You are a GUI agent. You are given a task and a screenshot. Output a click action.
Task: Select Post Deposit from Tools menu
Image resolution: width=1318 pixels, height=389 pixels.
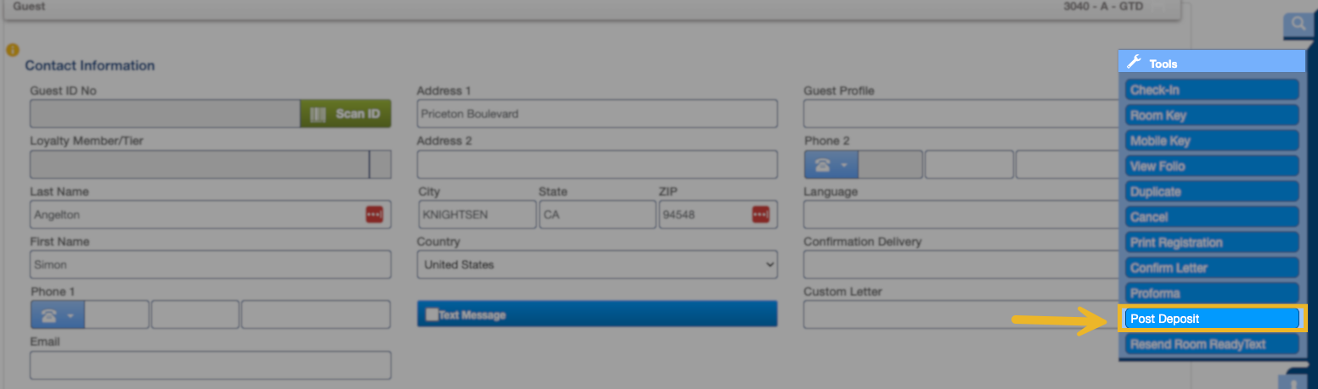click(x=1212, y=319)
